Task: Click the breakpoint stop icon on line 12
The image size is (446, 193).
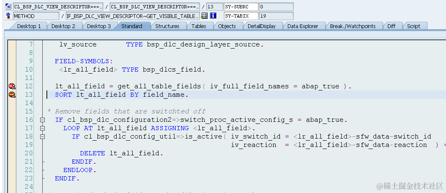Action: (x=12, y=86)
